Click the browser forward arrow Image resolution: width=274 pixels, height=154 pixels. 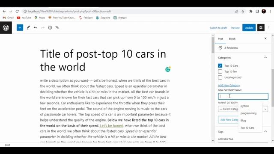pyautogui.click(x=11, y=12)
